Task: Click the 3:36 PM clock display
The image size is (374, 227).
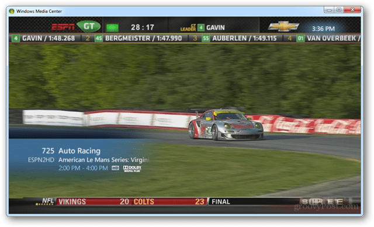Action: 323,29
